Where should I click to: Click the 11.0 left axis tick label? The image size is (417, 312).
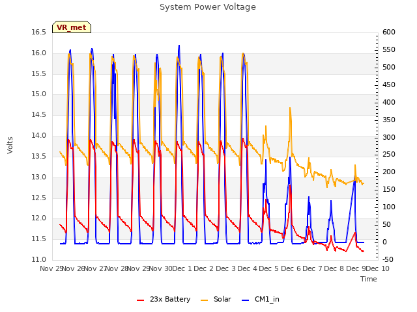(x=38, y=260)
